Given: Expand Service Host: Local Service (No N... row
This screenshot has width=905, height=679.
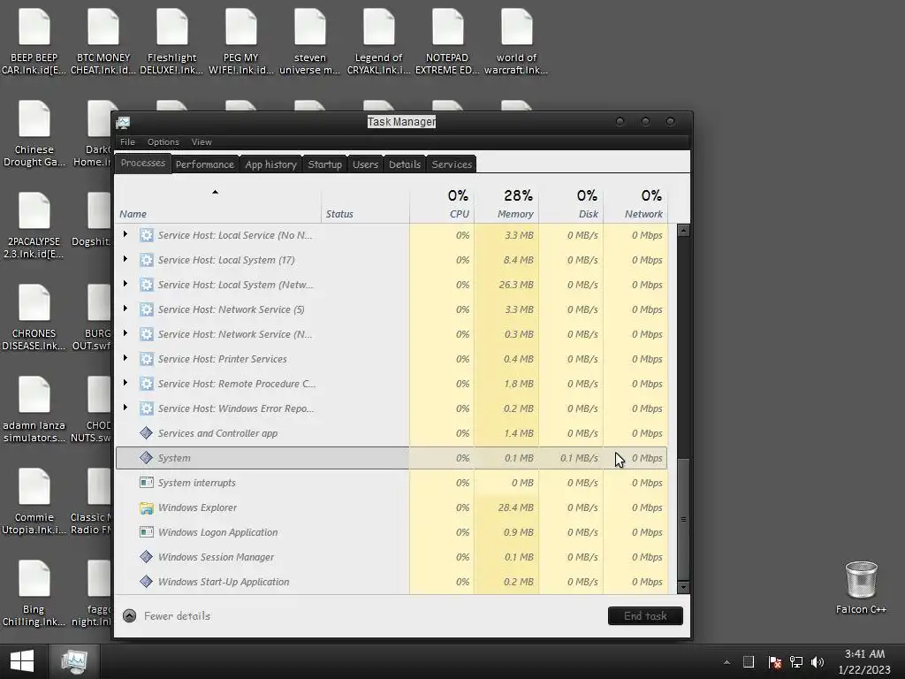Looking at the screenshot, I should coord(125,234).
